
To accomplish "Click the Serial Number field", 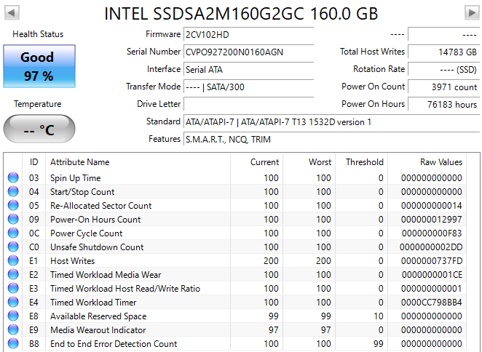I will pyautogui.click(x=248, y=52).
